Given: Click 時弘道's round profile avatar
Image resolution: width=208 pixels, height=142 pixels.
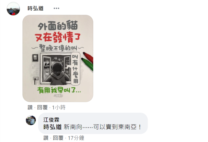Looking at the screenshot, I should pos(13,9).
